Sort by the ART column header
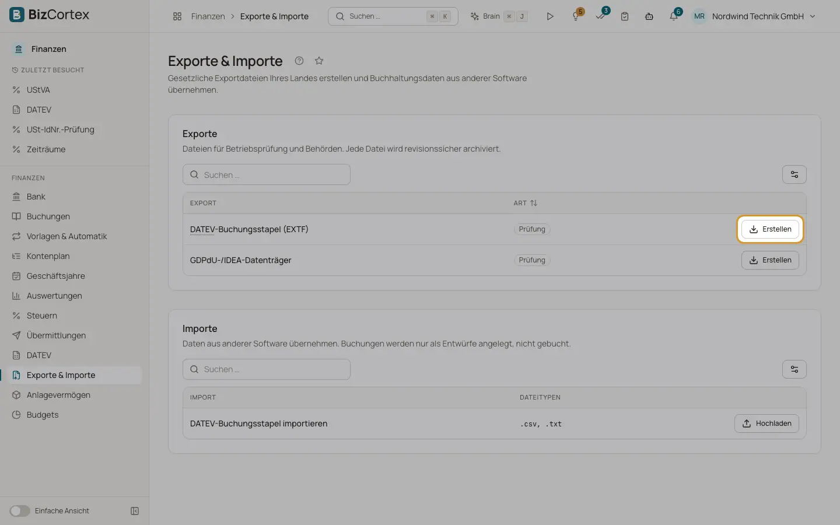 pyautogui.click(x=526, y=203)
